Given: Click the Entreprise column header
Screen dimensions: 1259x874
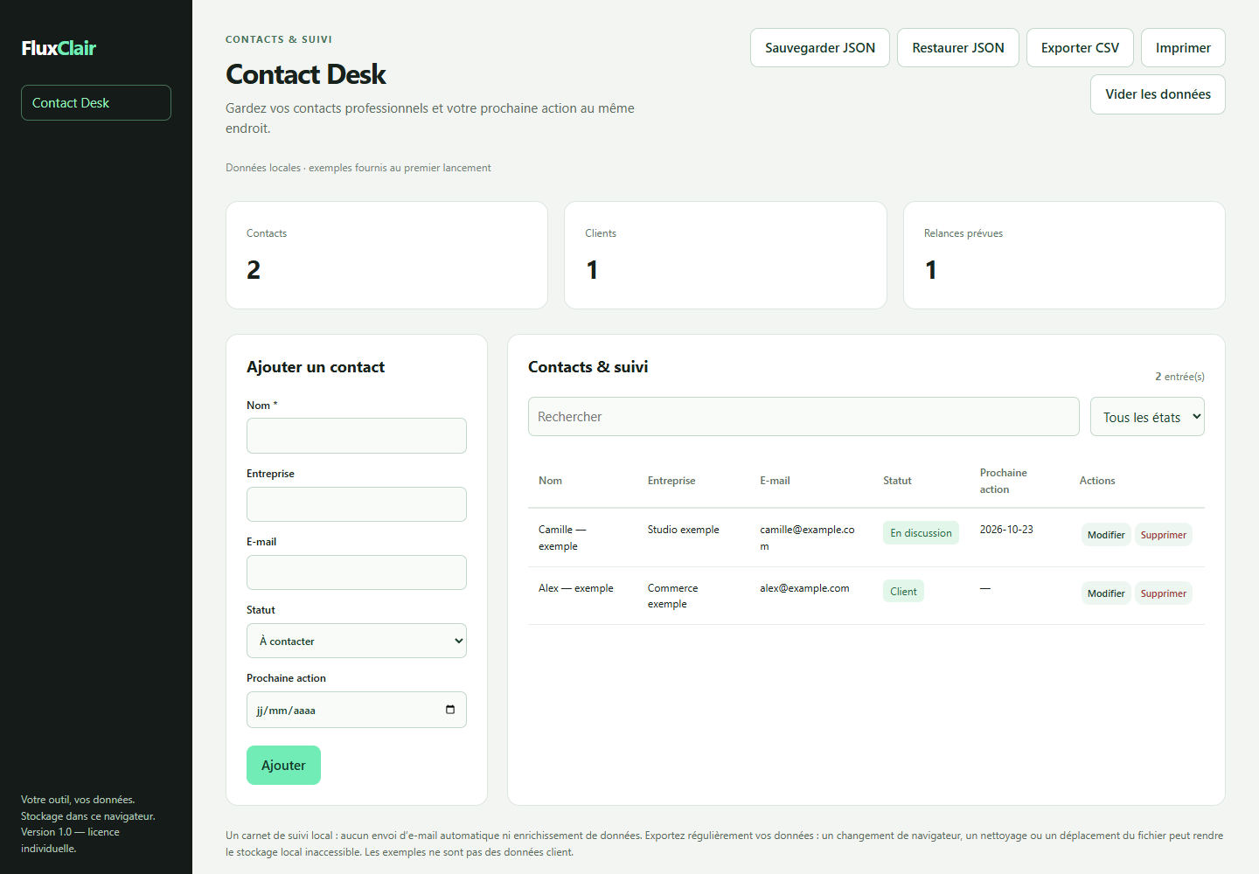Looking at the screenshot, I should click(x=671, y=481).
